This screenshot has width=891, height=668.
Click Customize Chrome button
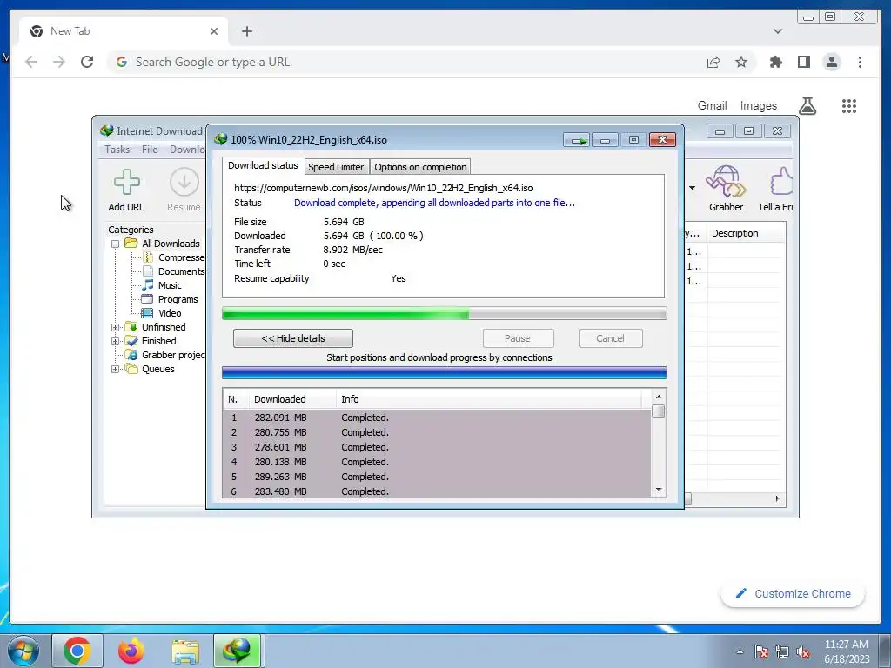tap(793, 593)
